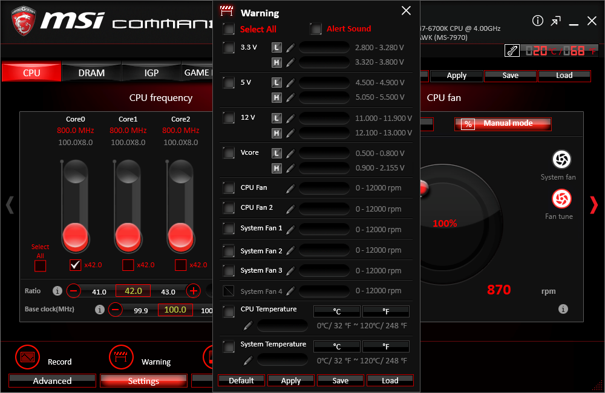
Task: Click Default in the Warning dialog
Action: point(241,381)
